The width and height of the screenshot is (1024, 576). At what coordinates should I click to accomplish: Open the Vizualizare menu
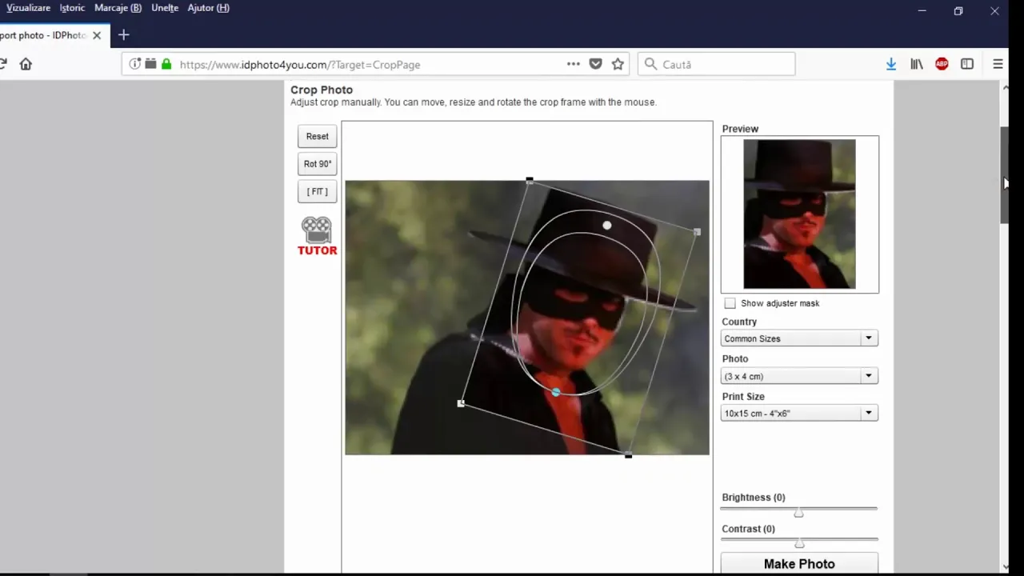28,8
